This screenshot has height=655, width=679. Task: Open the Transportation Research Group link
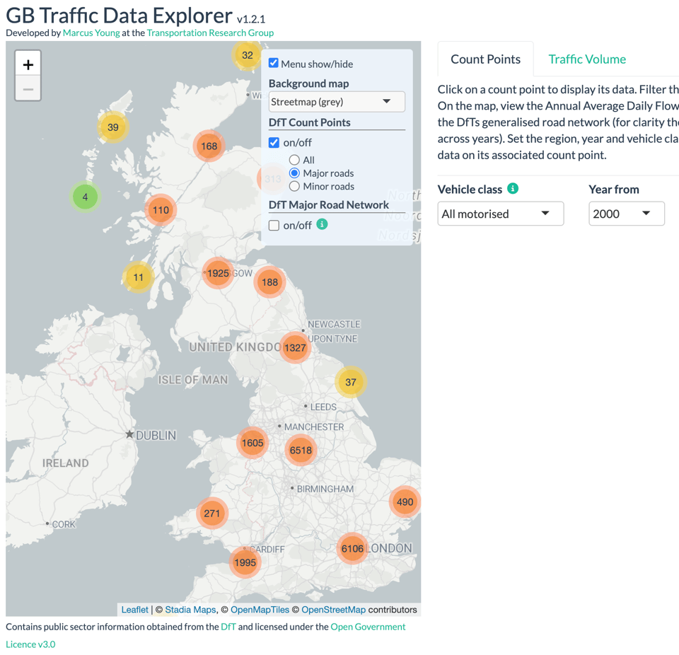tap(210, 33)
